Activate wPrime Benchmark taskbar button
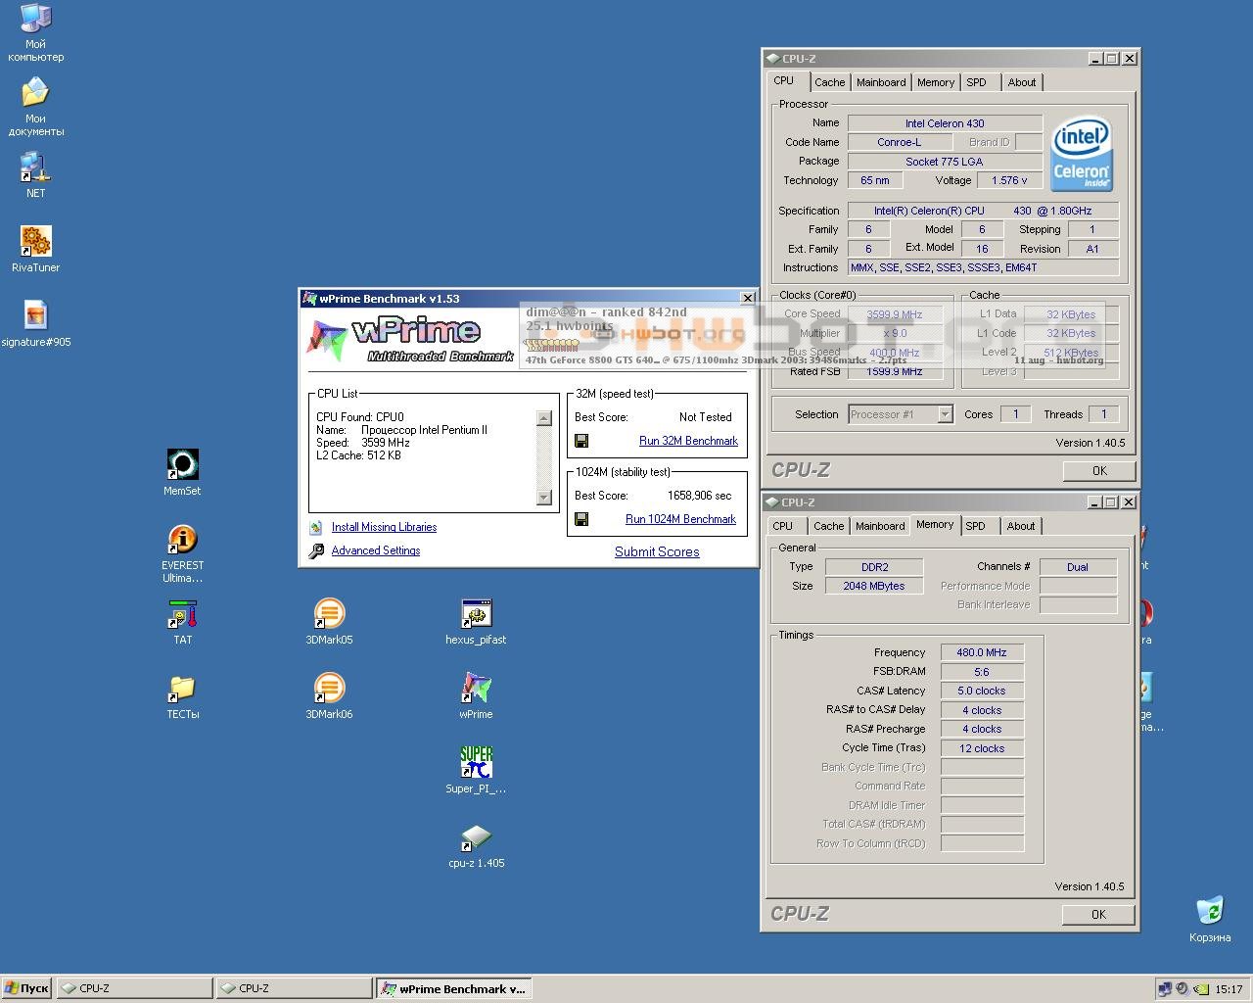The height and width of the screenshot is (1003, 1253). pos(453,988)
